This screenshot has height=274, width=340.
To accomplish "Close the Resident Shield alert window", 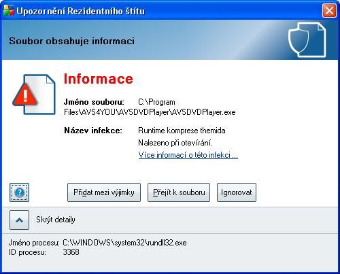I will (x=329, y=10).
